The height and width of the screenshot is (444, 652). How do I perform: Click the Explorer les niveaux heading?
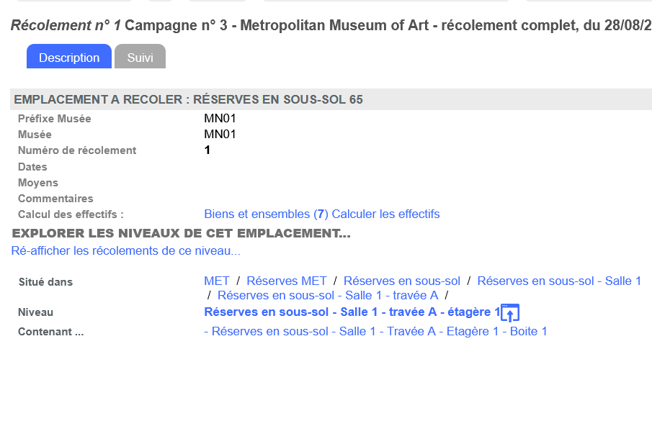[182, 234]
